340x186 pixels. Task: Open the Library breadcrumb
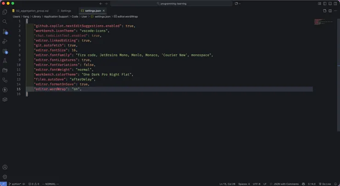36,17
